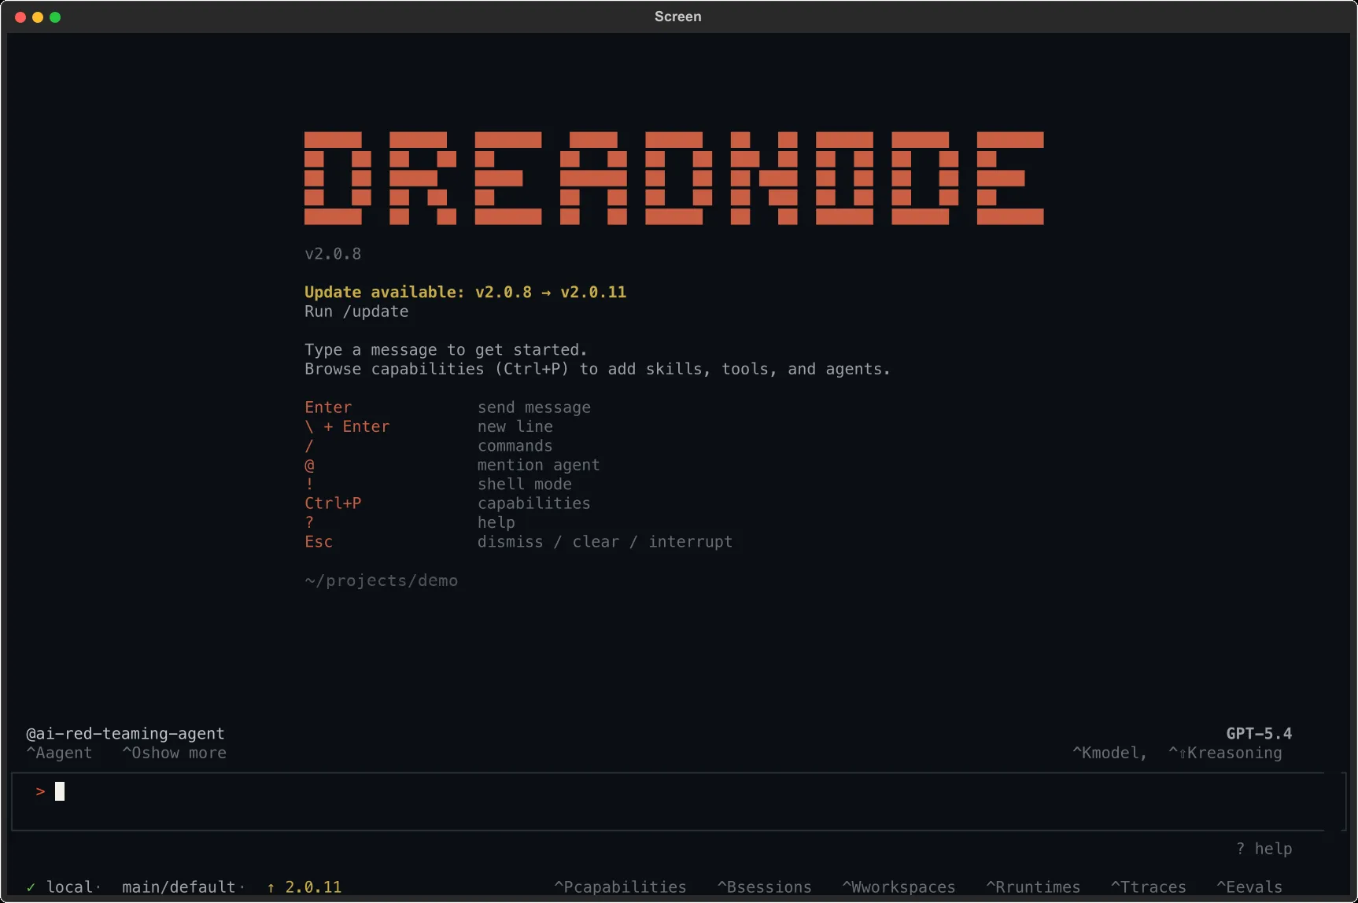Click the 'Update available: v2.0.8 → v2.0.11' notice

(x=465, y=292)
